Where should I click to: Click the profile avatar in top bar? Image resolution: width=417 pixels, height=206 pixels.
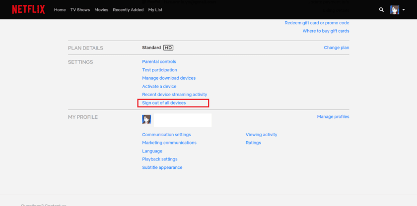tap(395, 10)
